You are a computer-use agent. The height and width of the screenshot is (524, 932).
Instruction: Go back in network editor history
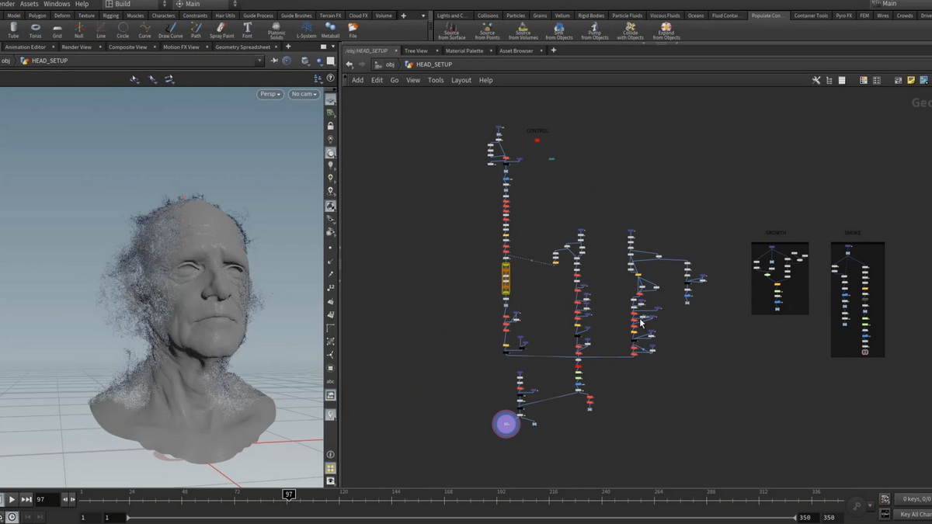[x=349, y=64]
